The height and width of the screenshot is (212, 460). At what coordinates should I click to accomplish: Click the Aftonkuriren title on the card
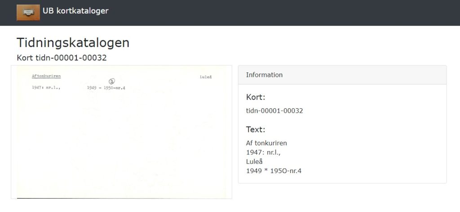[x=46, y=76]
